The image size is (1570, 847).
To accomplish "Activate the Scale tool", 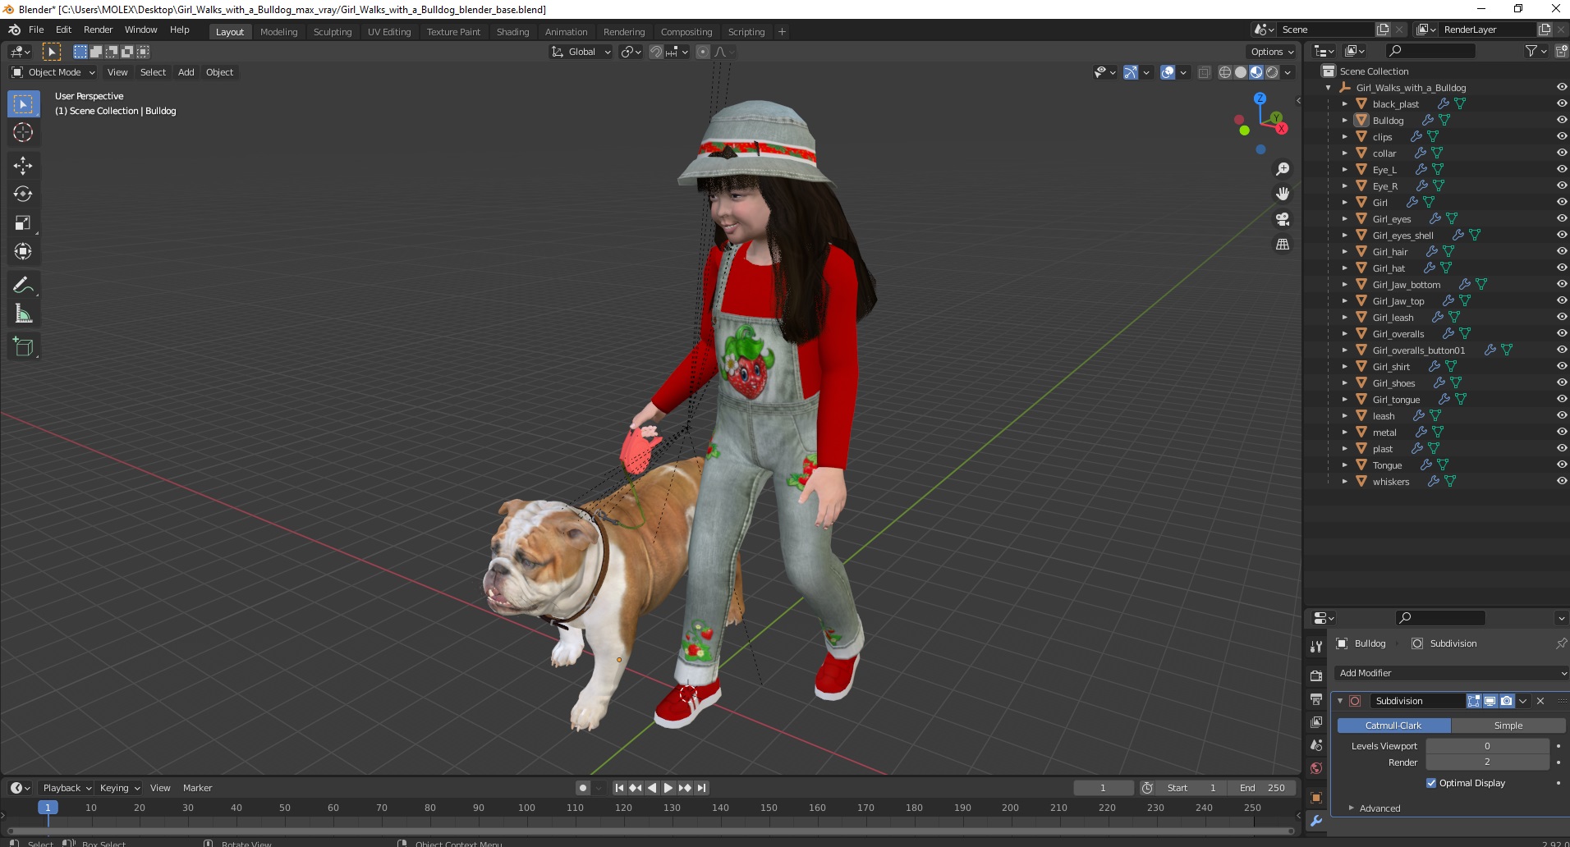I will coord(23,223).
